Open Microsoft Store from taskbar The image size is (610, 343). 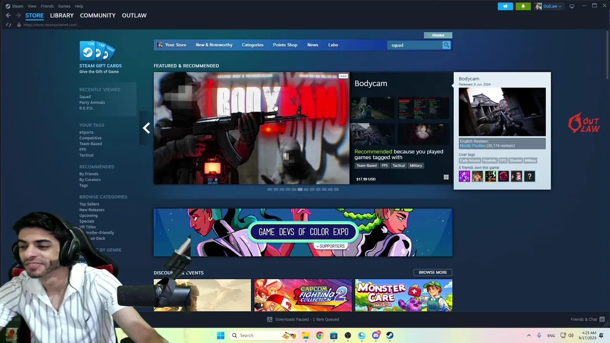point(334,335)
